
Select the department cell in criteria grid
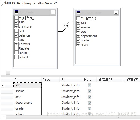(27, 103)
